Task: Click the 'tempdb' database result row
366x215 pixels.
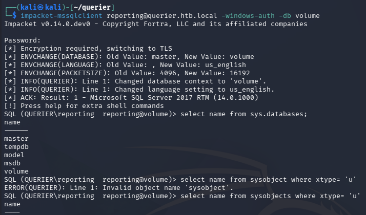Action: (16, 146)
